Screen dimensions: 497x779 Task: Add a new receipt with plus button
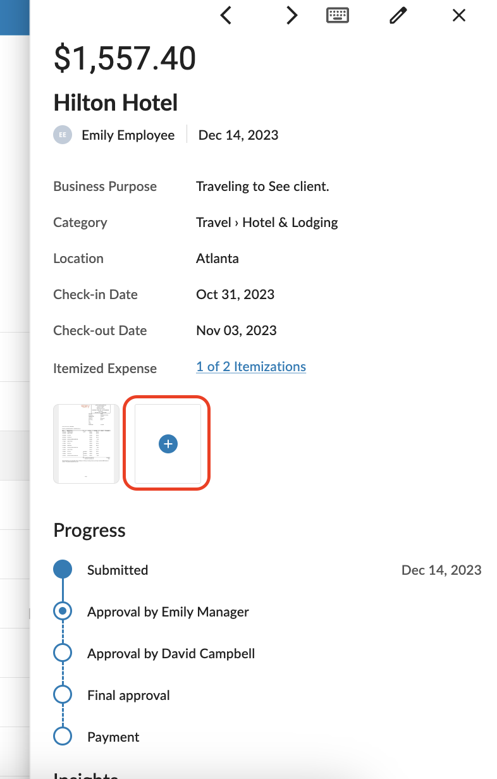(168, 444)
